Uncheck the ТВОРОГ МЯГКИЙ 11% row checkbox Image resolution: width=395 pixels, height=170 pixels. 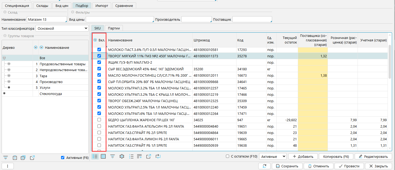coord(99,56)
